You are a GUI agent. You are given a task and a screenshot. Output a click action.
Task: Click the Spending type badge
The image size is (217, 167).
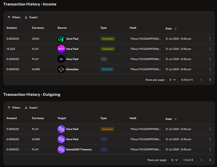coord(107,129)
